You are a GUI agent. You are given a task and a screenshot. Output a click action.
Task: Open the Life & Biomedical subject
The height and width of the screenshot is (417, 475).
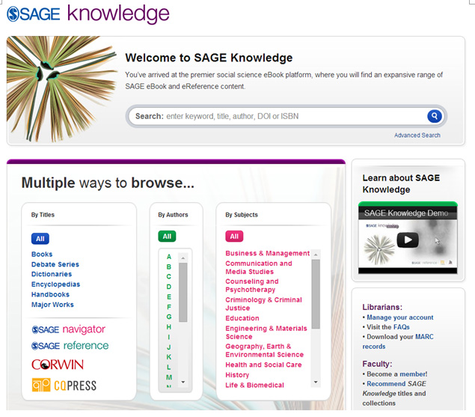click(x=255, y=385)
